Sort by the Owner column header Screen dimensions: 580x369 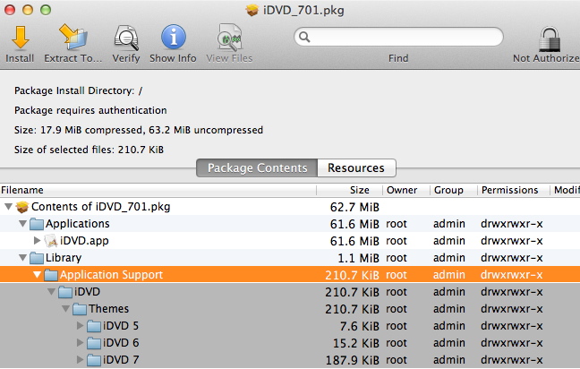pos(406,190)
